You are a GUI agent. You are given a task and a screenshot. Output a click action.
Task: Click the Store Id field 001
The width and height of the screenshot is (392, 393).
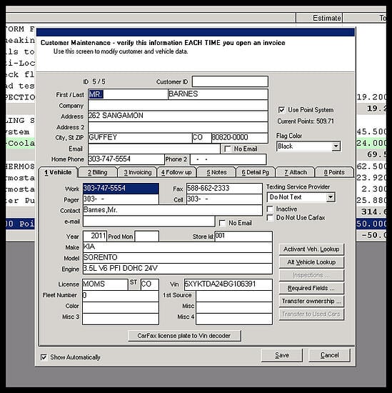pos(243,237)
